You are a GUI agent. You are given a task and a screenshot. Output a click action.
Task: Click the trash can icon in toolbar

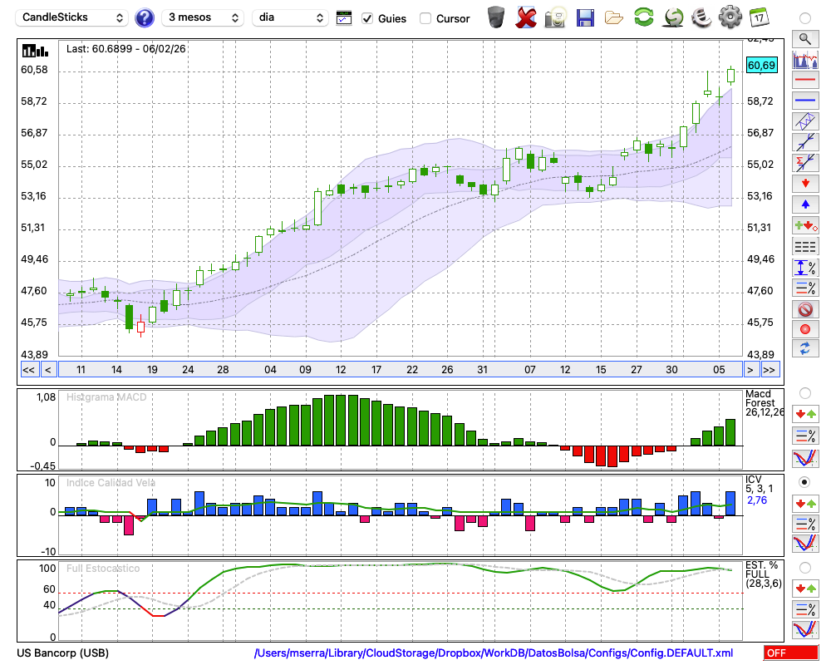496,17
